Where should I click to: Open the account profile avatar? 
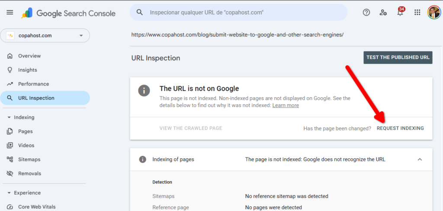pyautogui.click(x=434, y=13)
